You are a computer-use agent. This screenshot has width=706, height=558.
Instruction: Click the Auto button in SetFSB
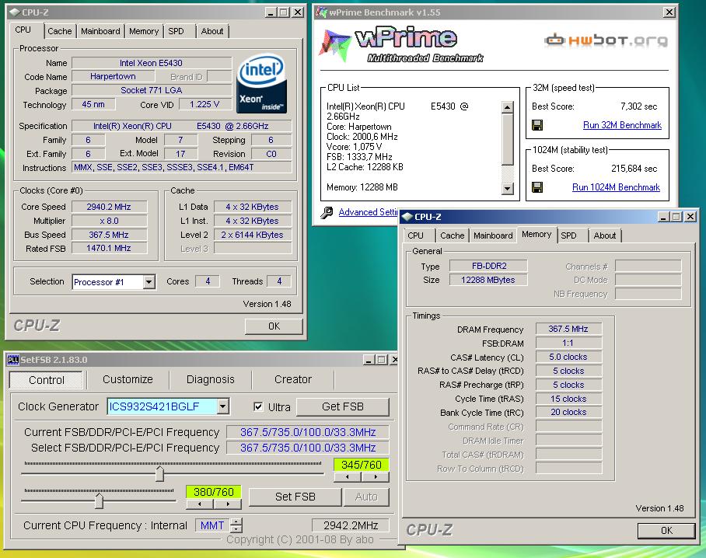coord(366,497)
